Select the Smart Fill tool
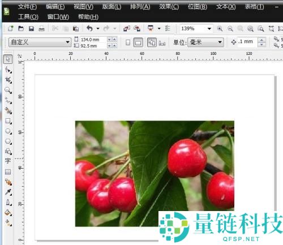The image size is (283, 245). (x=8, y=110)
